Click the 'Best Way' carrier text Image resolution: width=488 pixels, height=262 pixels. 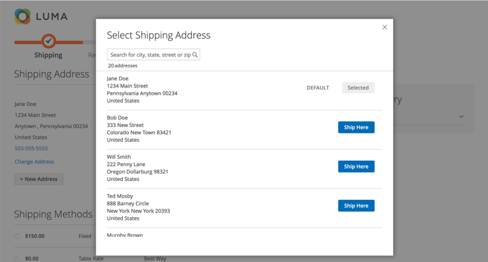[155, 259]
